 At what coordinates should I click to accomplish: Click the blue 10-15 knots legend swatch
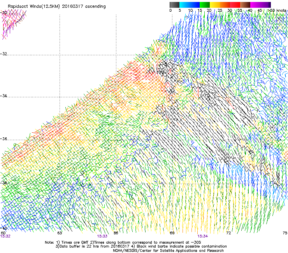coord(195,5)
